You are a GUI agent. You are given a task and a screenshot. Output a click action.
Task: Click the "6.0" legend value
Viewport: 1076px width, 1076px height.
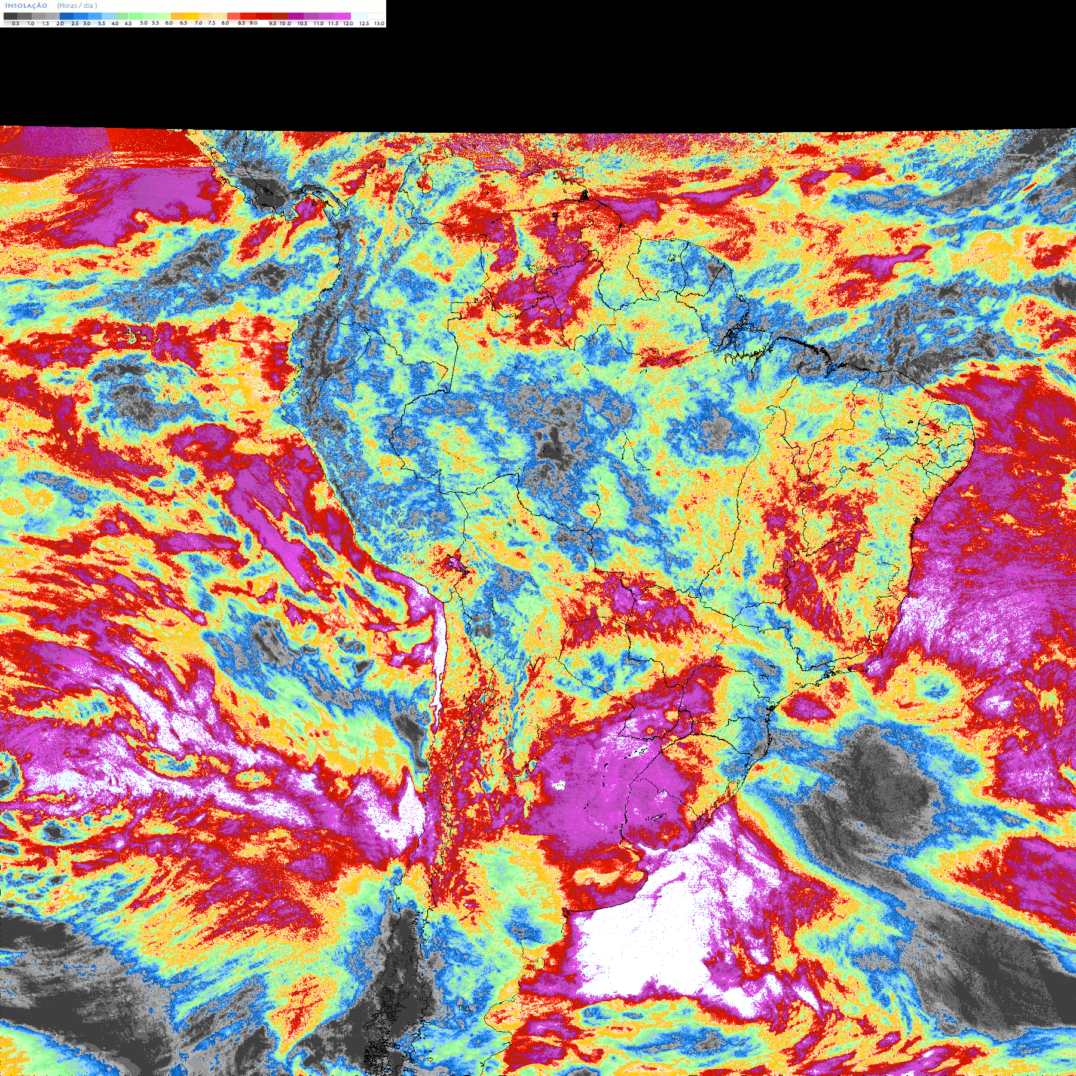[169, 23]
